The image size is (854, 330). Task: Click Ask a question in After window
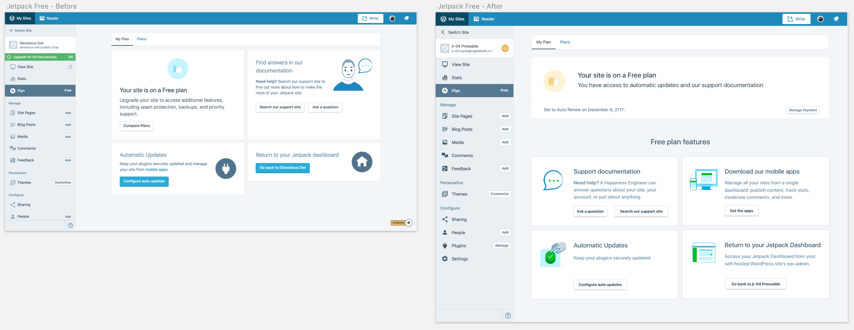coord(590,212)
